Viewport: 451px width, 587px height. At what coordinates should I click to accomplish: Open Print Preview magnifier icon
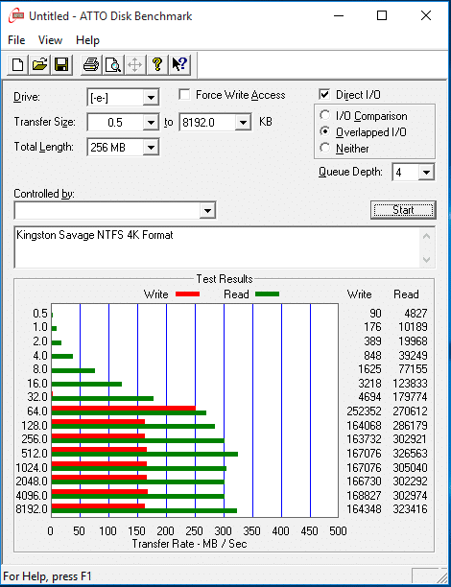pyautogui.click(x=113, y=65)
